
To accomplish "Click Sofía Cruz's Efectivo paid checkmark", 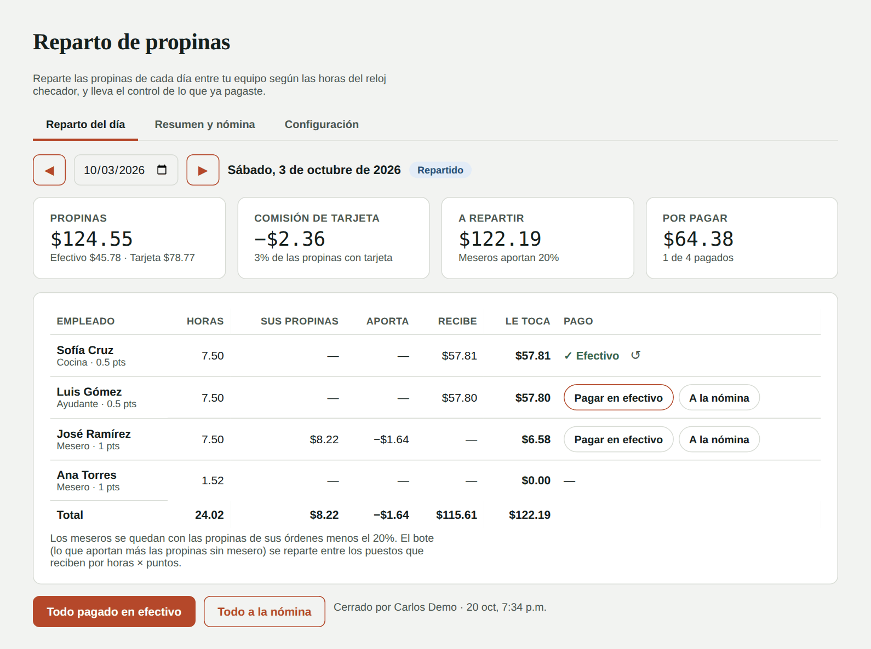I will (x=592, y=356).
